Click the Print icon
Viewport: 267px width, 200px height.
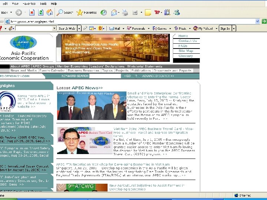tap(125, 13)
